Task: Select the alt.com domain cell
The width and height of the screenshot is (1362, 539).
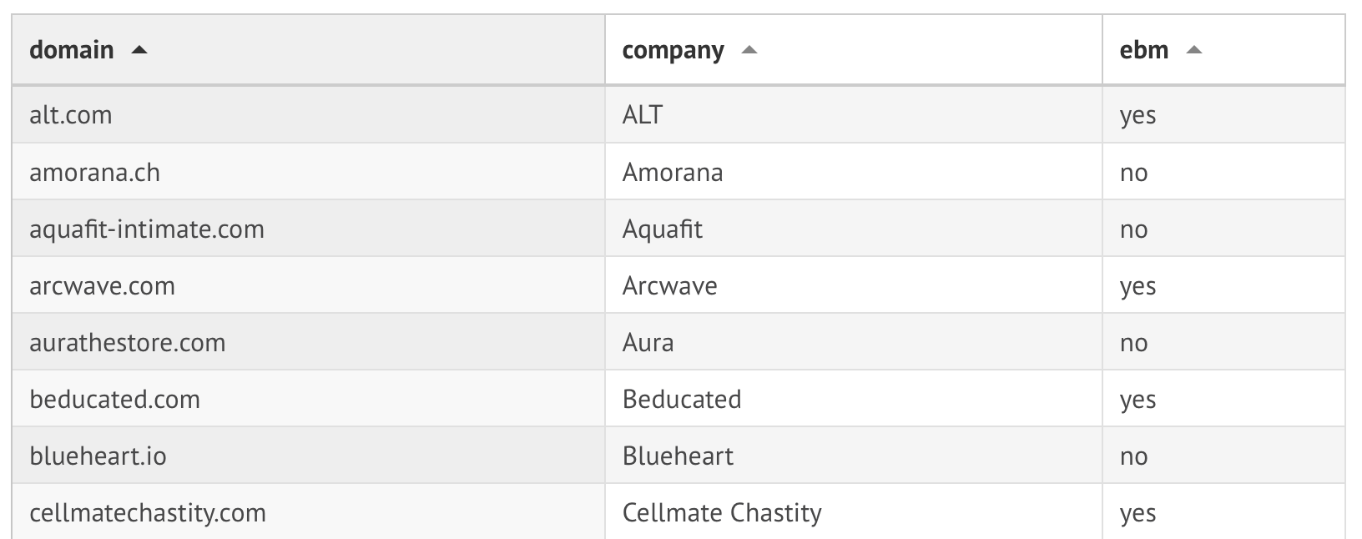Action: (71, 115)
